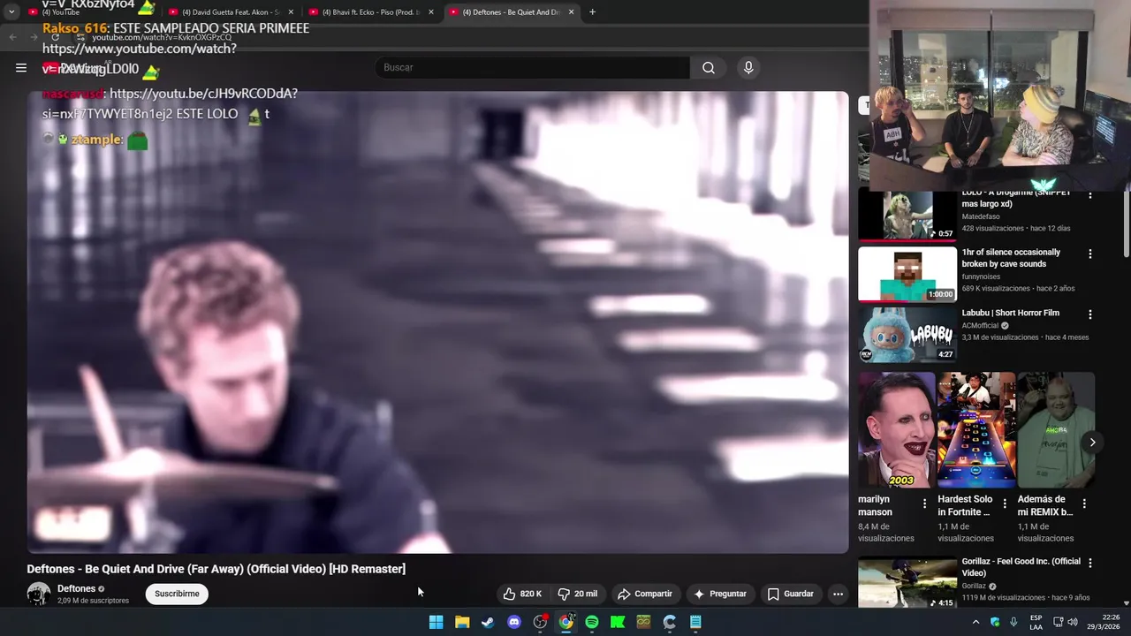This screenshot has height=636, width=1131.
Task: Open the YouTube guide hamburger menu
Action: [20, 67]
